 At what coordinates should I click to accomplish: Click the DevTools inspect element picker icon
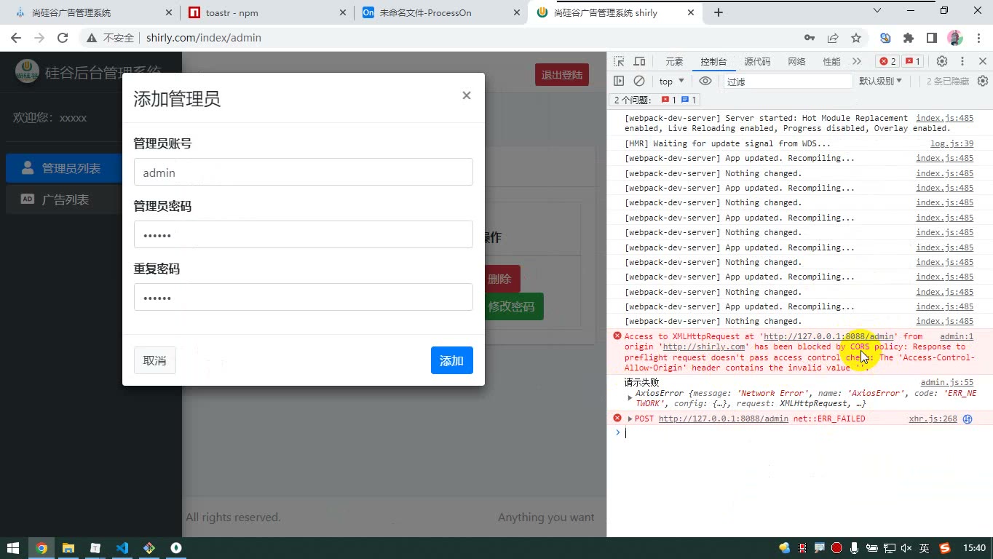click(619, 61)
